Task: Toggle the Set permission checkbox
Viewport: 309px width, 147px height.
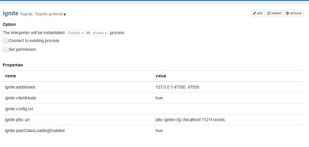Action: tap(6, 49)
